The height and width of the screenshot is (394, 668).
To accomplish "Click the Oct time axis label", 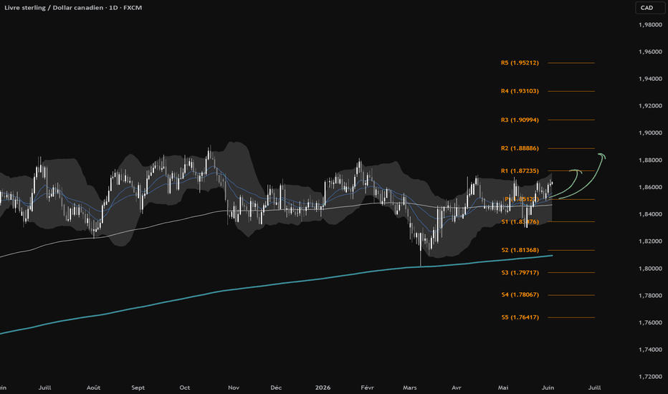I will [184, 388].
